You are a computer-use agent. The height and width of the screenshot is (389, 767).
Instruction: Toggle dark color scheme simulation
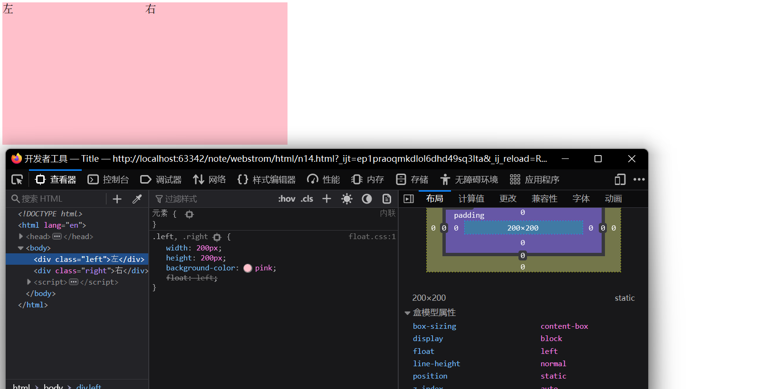(x=367, y=199)
